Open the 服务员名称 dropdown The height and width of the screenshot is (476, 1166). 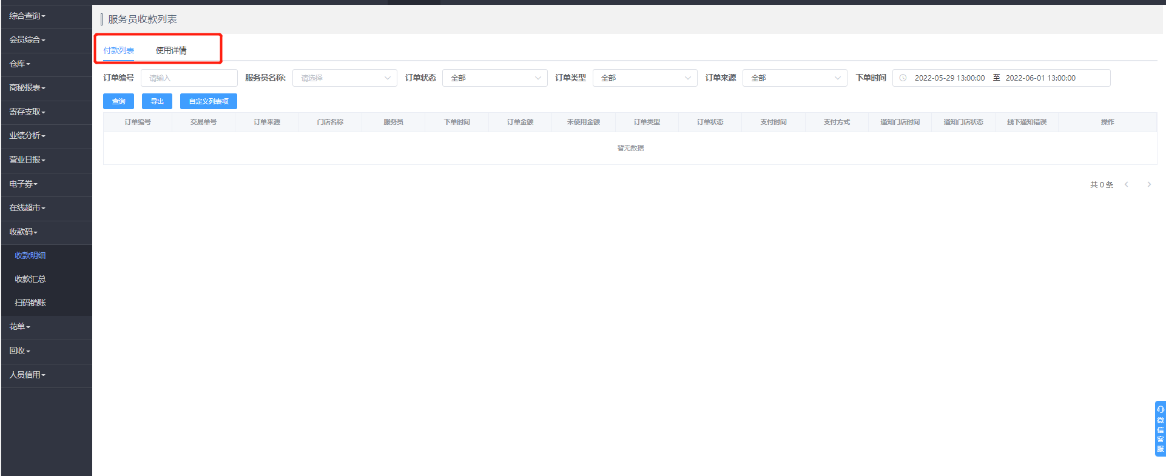pos(345,78)
